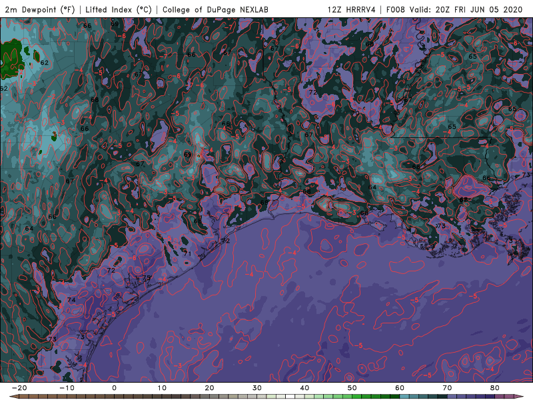Click the black "71" dewpoint value on the map
Viewport: 533px width, 400px height.
[187, 253]
